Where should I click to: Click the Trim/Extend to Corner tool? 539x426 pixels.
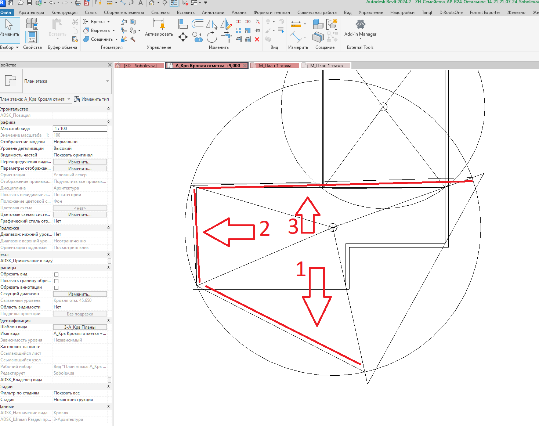(226, 37)
